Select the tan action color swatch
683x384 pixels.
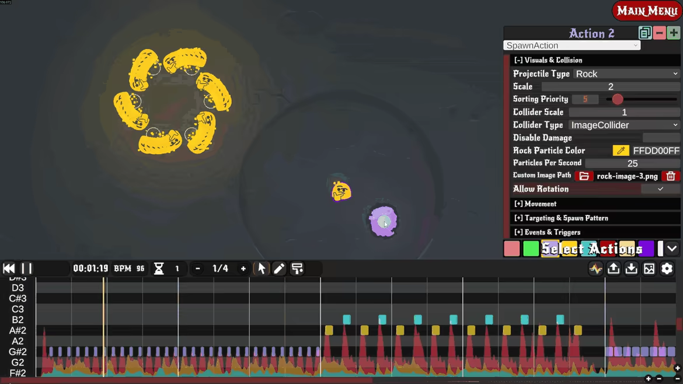click(x=627, y=249)
